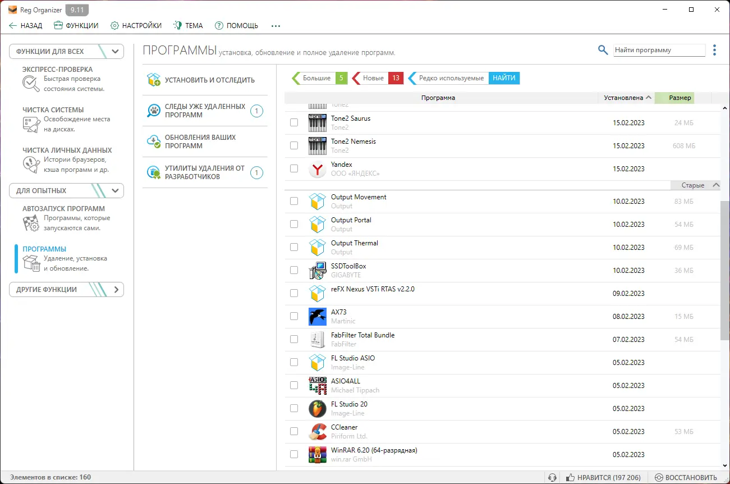Click the FabFilter Total Bundle icon

pos(318,340)
